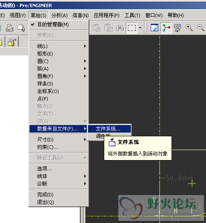
Task: Open the 应用程序(P) menu
Action: pos(106,15)
